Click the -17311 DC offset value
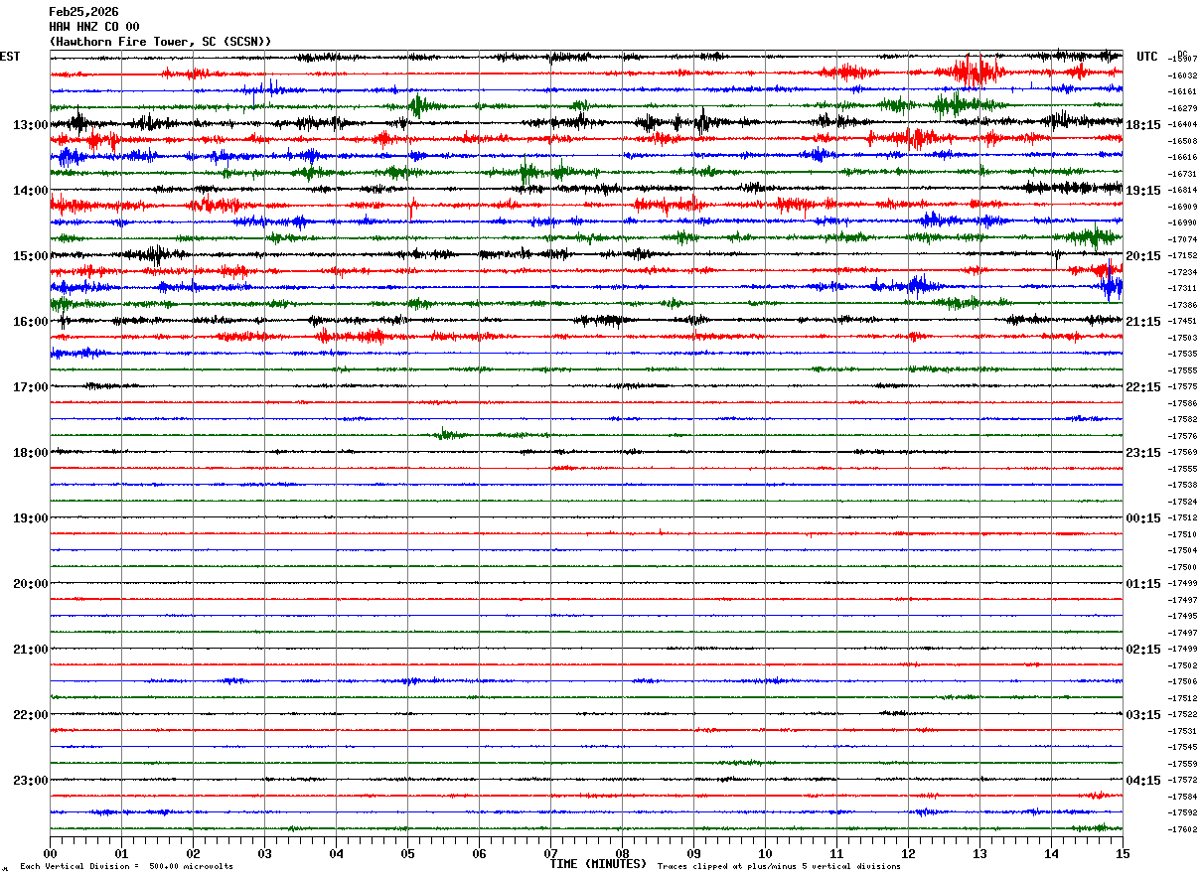 [1183, 288]
